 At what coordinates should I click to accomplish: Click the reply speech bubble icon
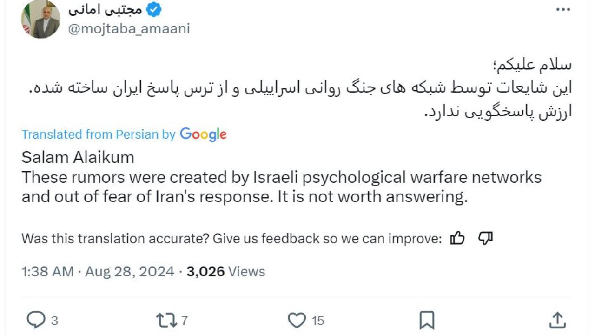pyautogui.click(x=36, y=320)
